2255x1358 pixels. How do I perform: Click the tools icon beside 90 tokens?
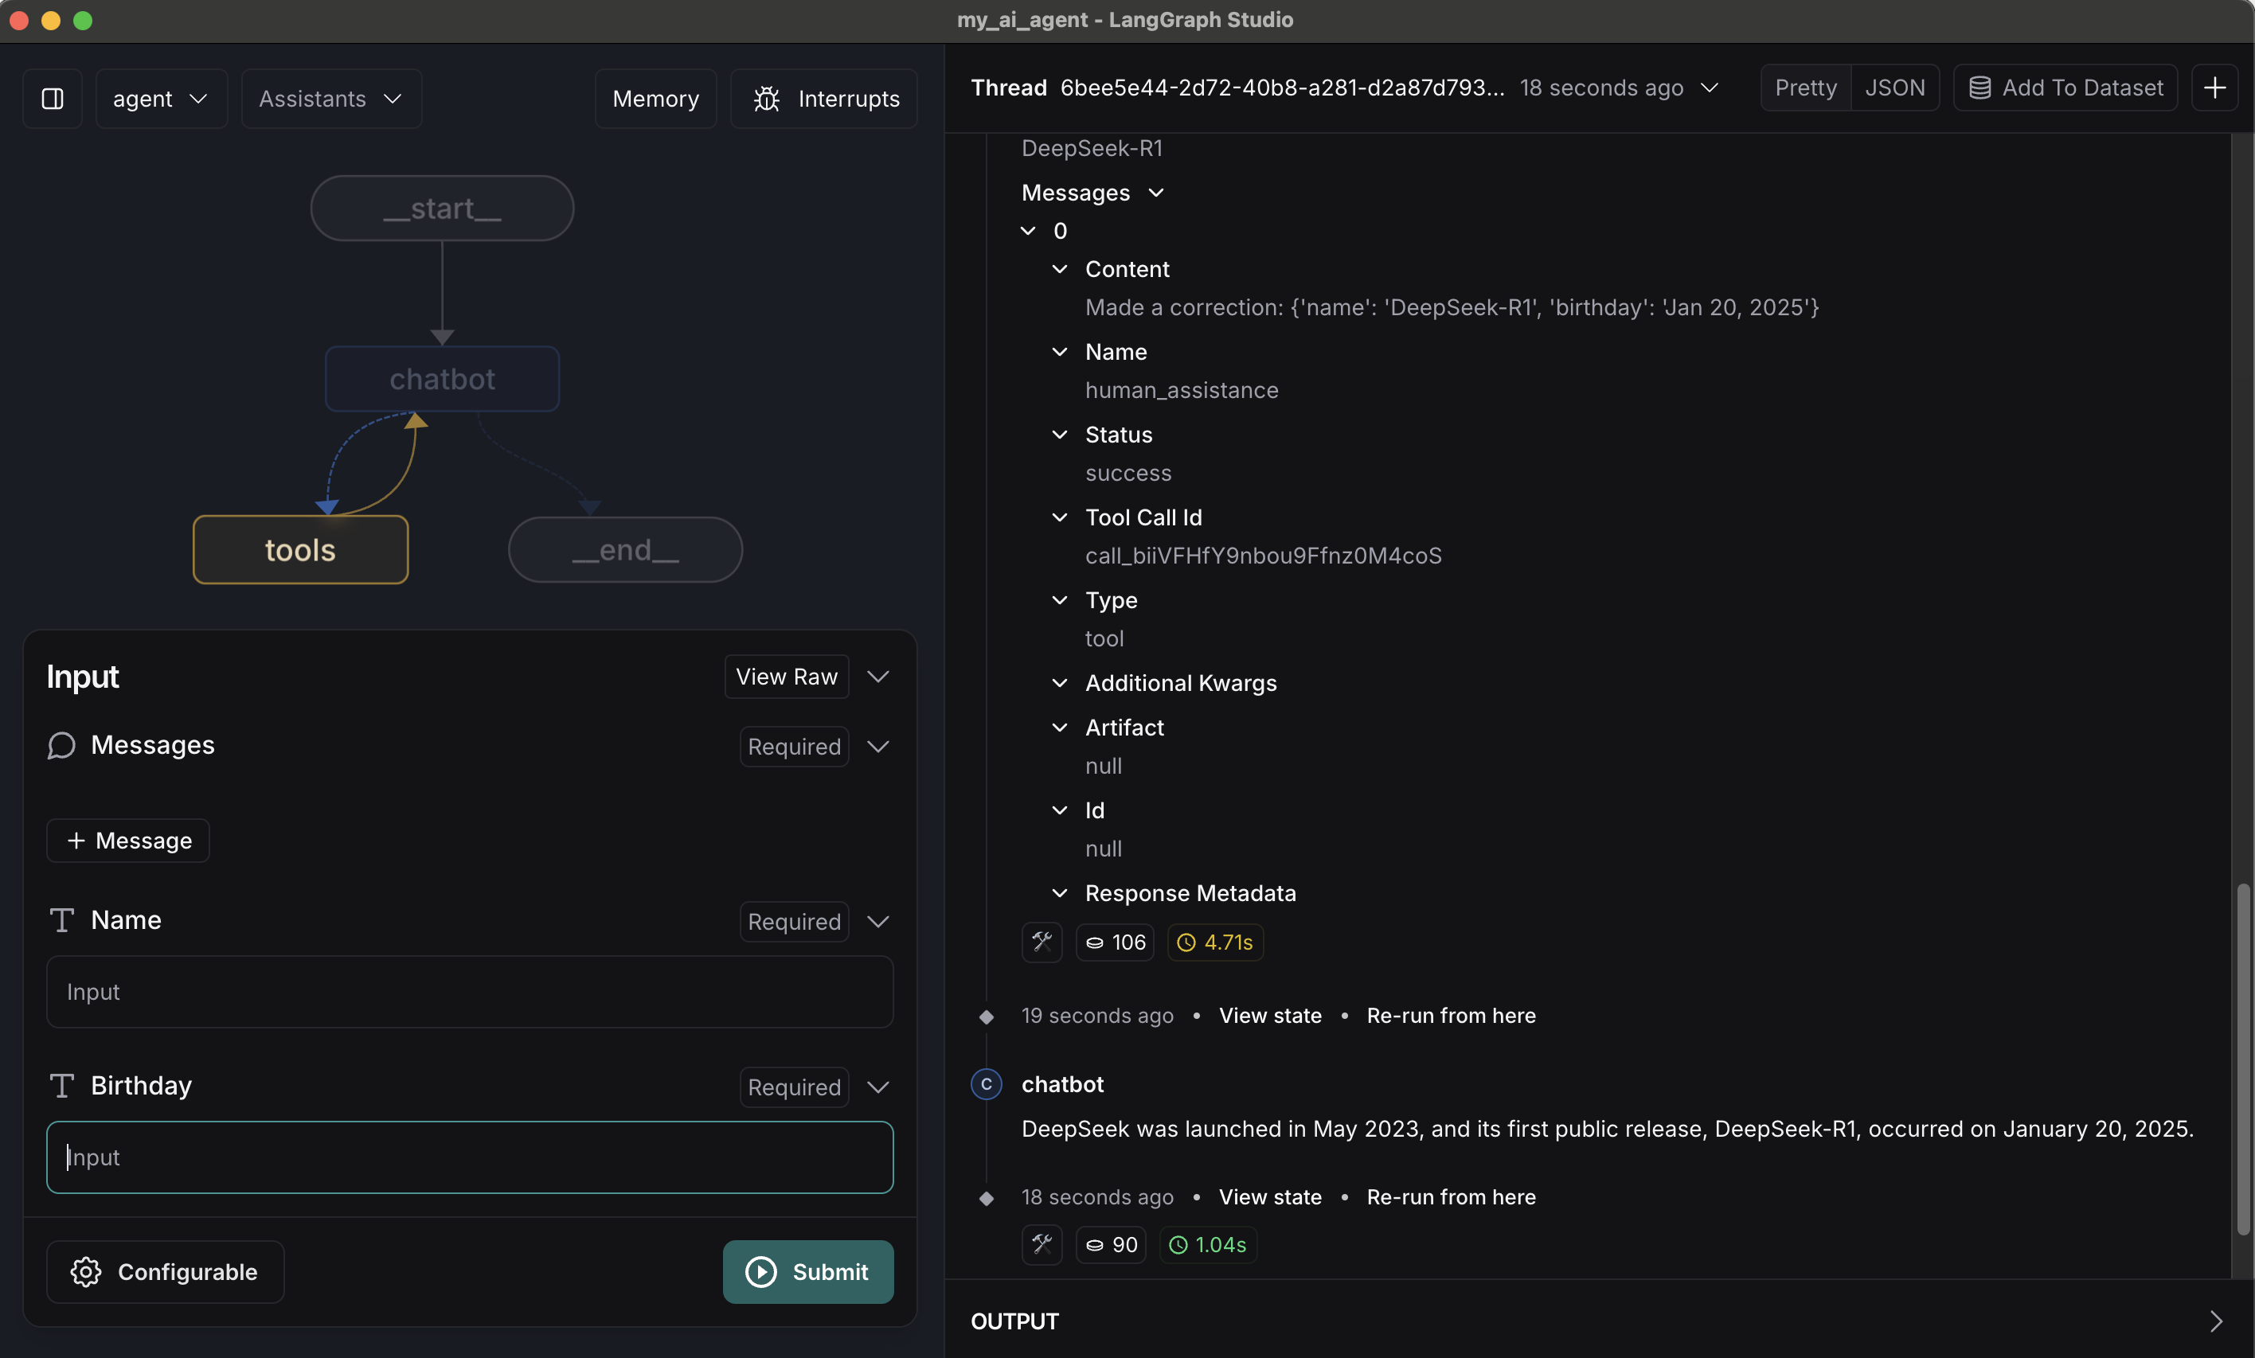click(x=1042, y=1244)
